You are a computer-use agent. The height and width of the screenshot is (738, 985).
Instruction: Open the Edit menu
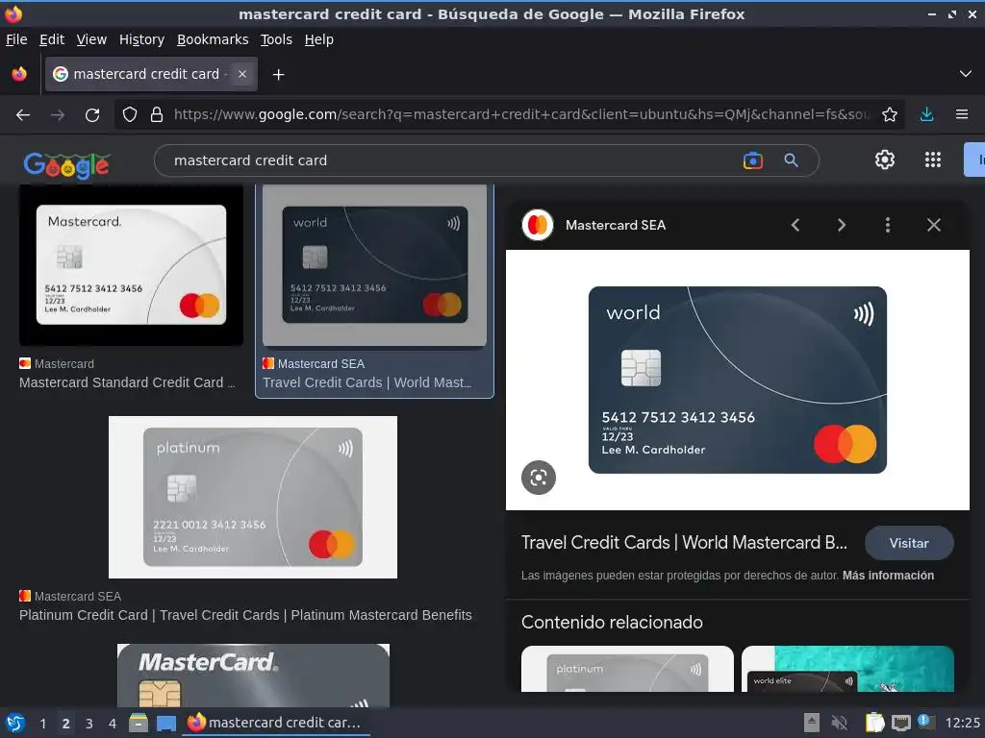coord(52,39)
